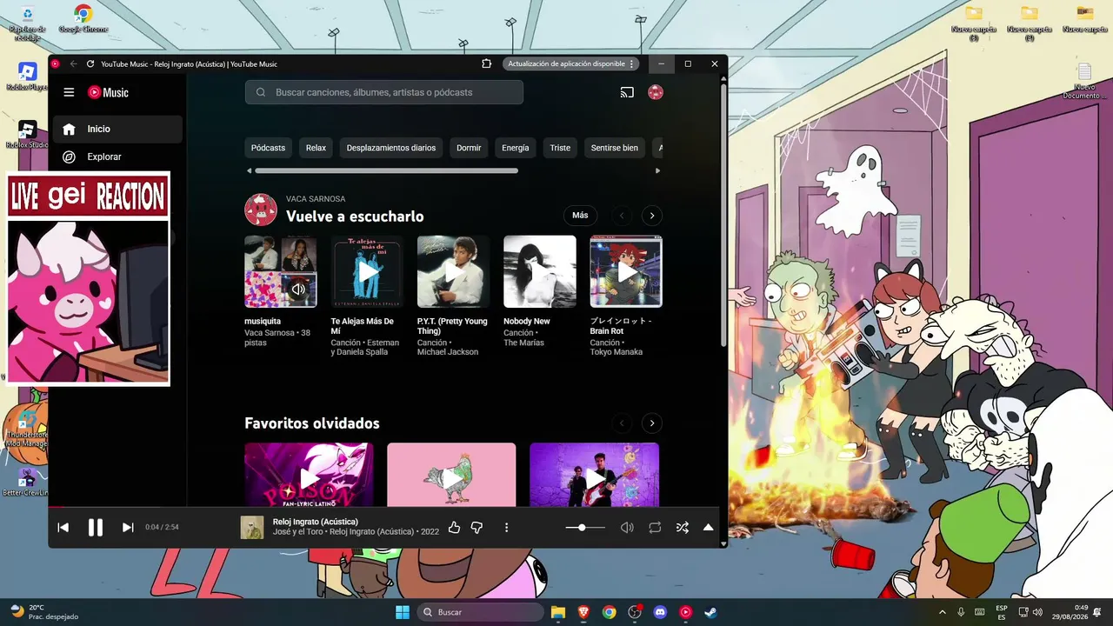The height and width of the screenshot is (626, 1113).
Task: Open the account avatar menu
Action: [x=656, y=92]
